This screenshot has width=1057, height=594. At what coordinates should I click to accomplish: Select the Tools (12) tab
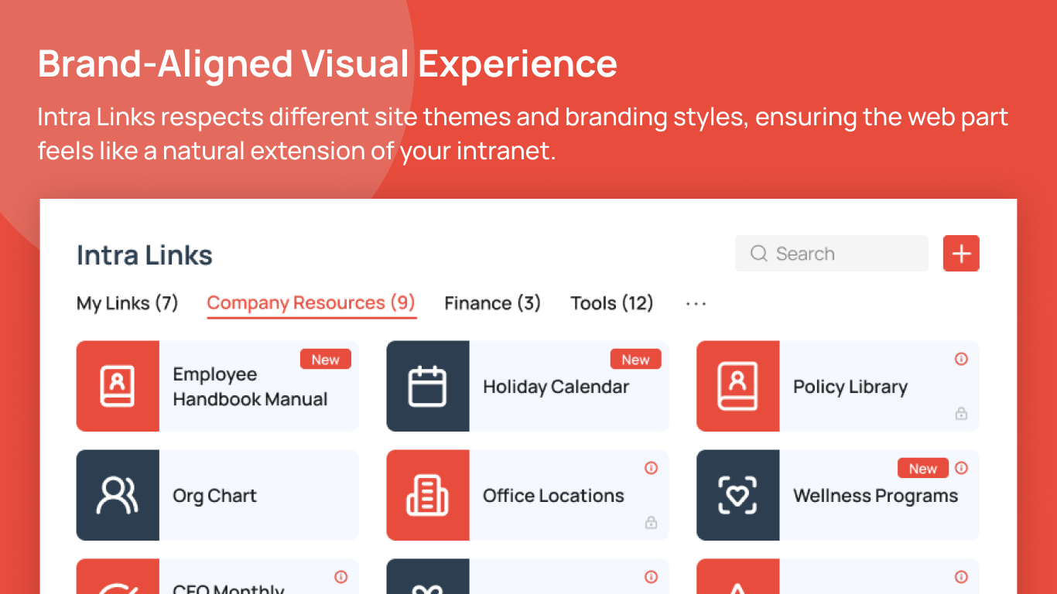click(611, 303)
